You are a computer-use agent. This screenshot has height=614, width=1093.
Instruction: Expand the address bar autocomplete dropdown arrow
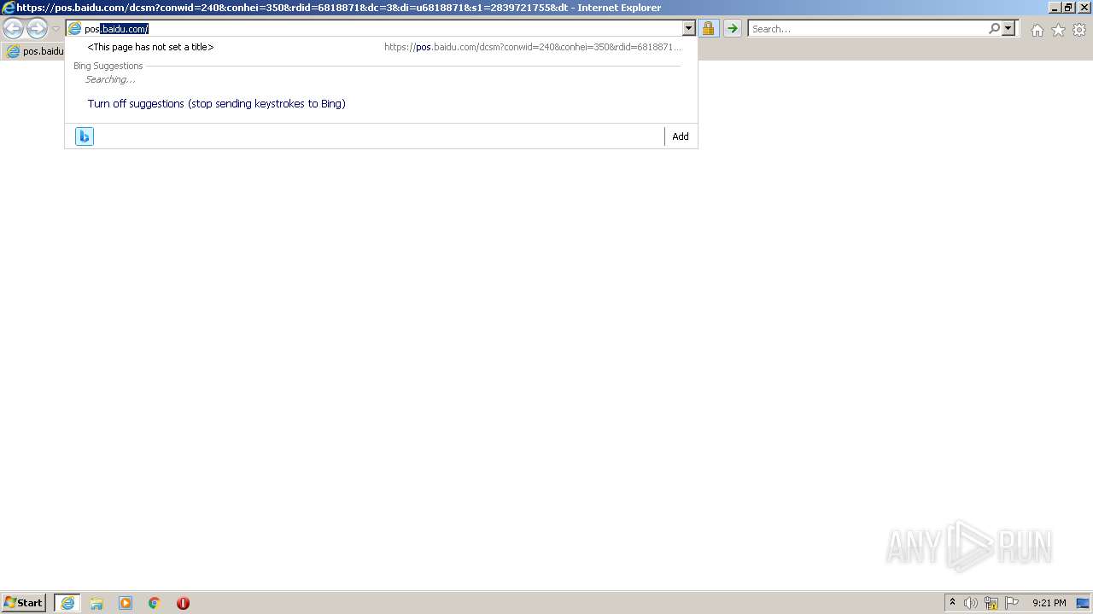pos(689,29)
